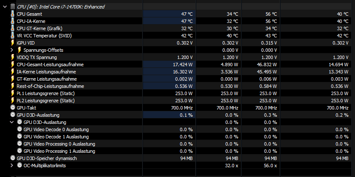The width and height of the screenshot is (355, 177).
Task: Select PL2 Leistungsgrenze (Static) label
Action: [46, 101]
